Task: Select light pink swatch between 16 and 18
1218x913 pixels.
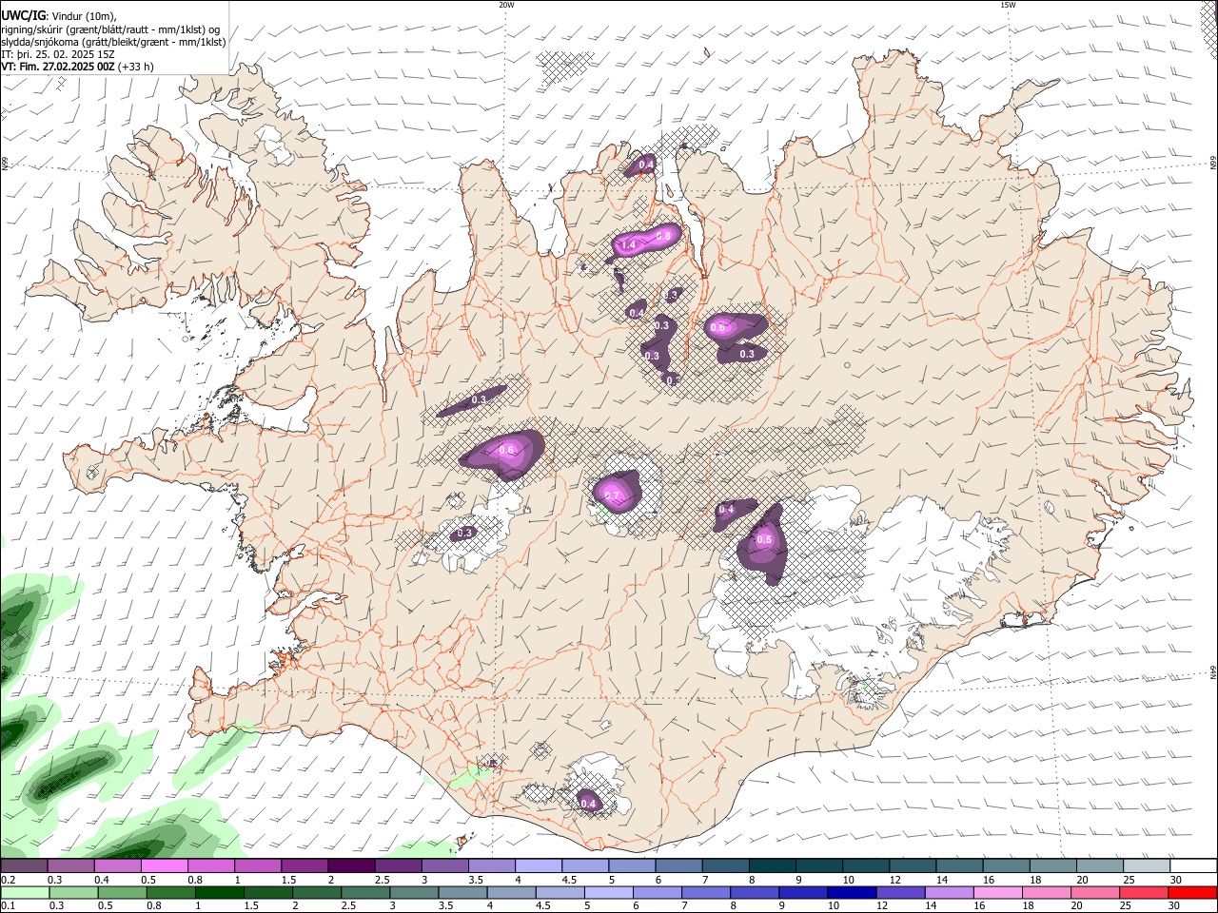Action: (x=999, y=892)
